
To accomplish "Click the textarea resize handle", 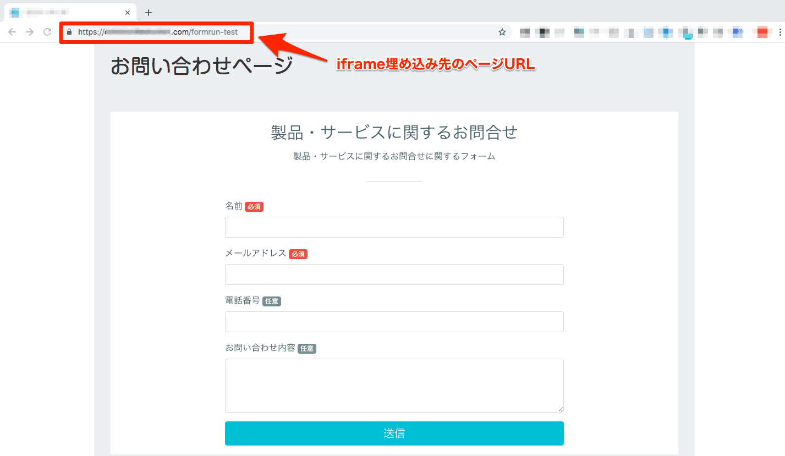I will (x=561, y=408).
